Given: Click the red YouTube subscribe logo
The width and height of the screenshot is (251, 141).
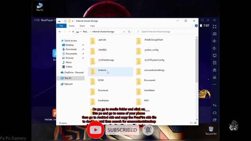Looking at the screenshot, I should [96, 130].
